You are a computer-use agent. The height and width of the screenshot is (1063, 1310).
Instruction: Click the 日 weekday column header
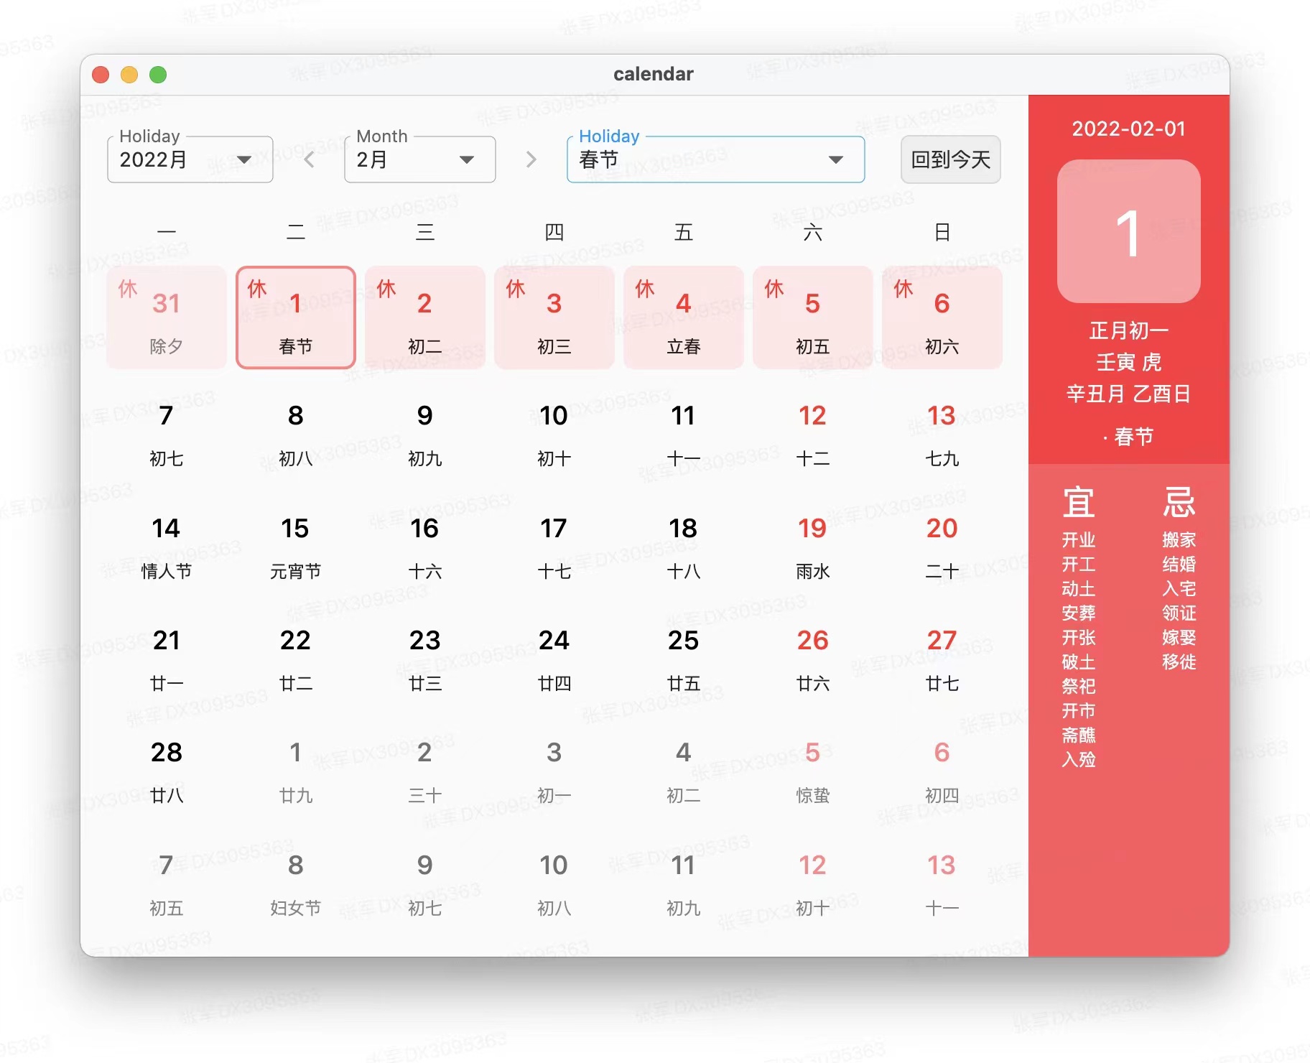(x=942, y=232)
